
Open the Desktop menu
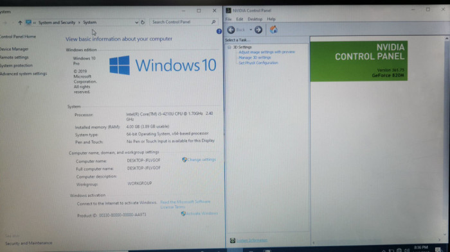tap(255, 19)
